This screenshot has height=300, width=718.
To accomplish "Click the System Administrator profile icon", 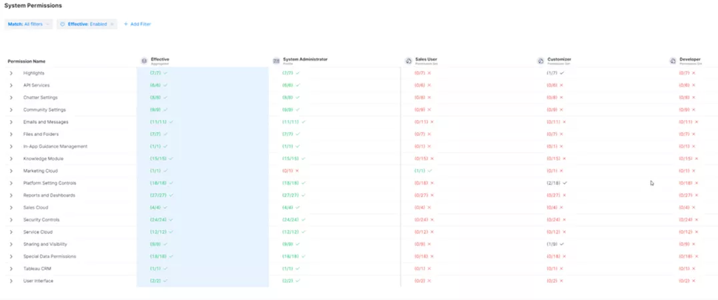I will (276, 61).
